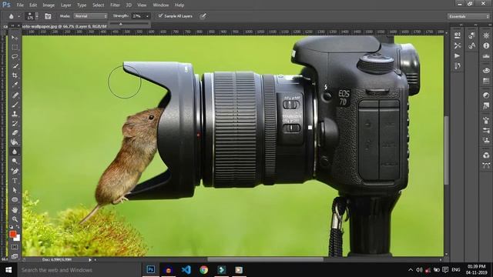This screenshot has height=277, width=493.
Task: Open the Brush panel icon
Action: click(x=486, y=120)
